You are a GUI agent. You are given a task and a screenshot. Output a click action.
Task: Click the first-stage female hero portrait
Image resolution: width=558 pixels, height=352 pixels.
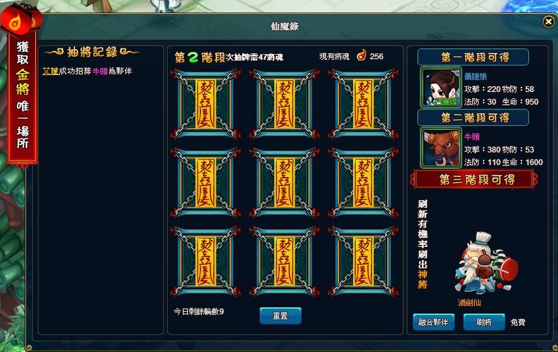click(x=441, y=87)
